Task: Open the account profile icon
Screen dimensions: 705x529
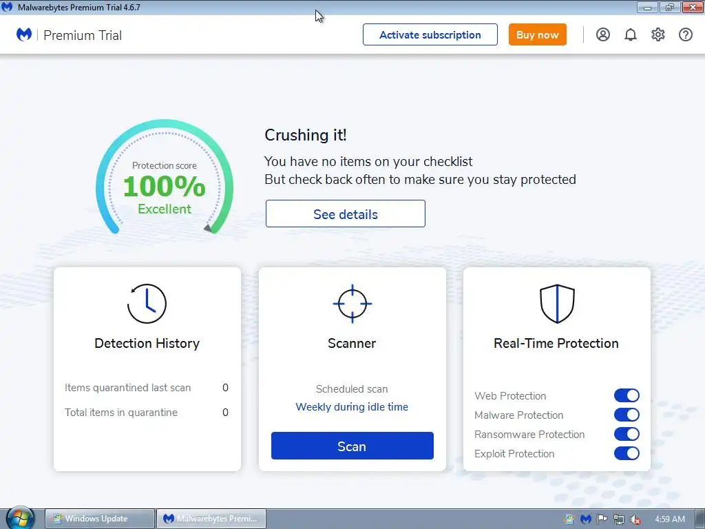Action: coord(603,34)
